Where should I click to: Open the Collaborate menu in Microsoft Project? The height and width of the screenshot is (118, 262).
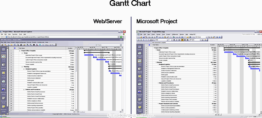(x=175, y=35)
